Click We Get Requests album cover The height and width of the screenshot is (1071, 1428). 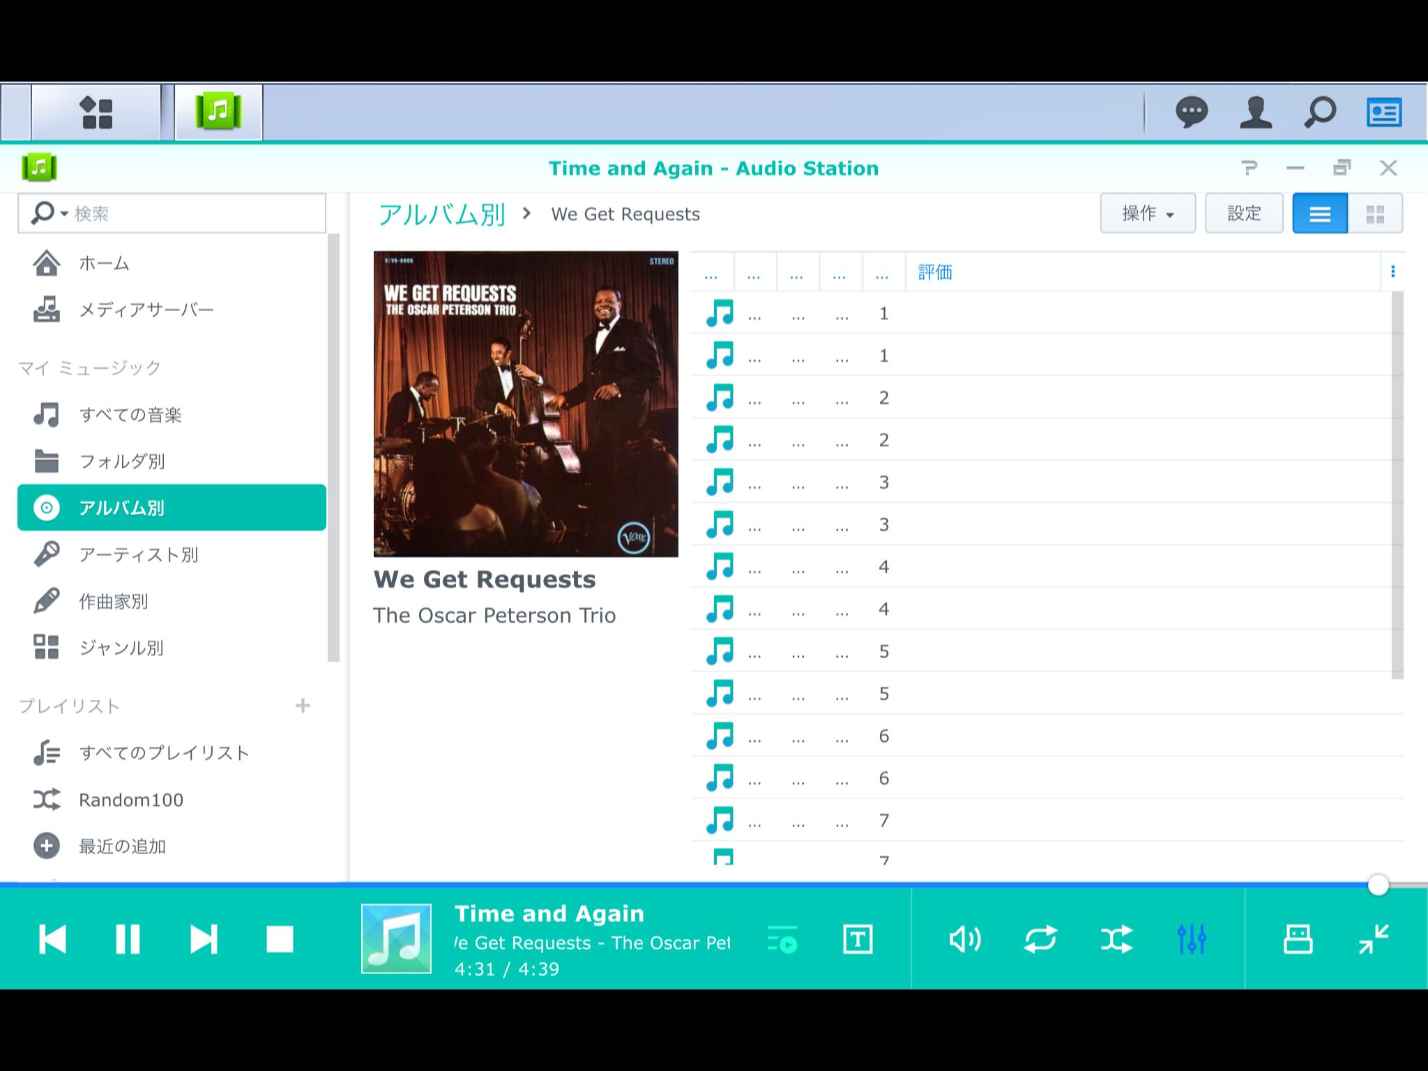point(526,404)
